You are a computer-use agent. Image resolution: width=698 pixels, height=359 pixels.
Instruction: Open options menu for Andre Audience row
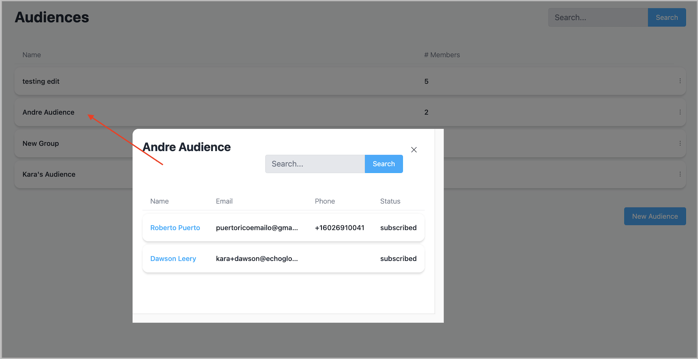tap(680, 112)
